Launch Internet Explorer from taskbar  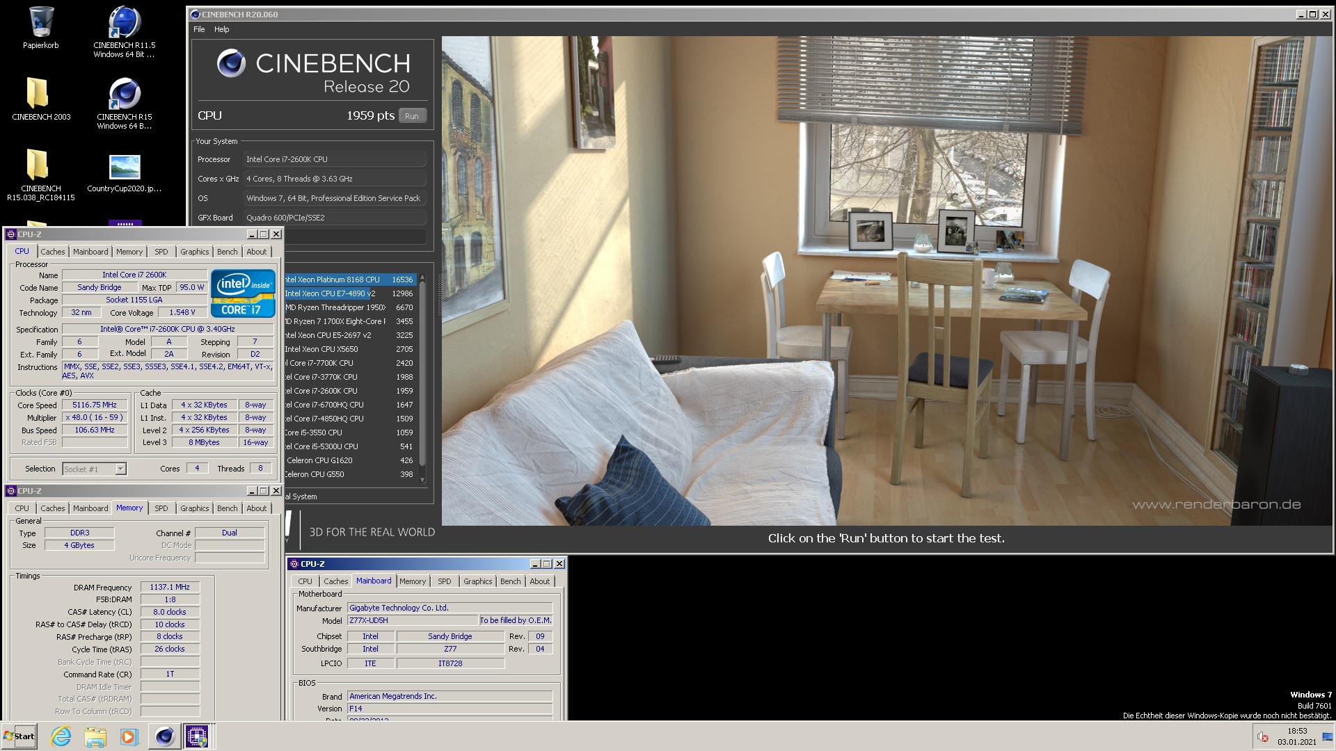(x=61, y=736)
